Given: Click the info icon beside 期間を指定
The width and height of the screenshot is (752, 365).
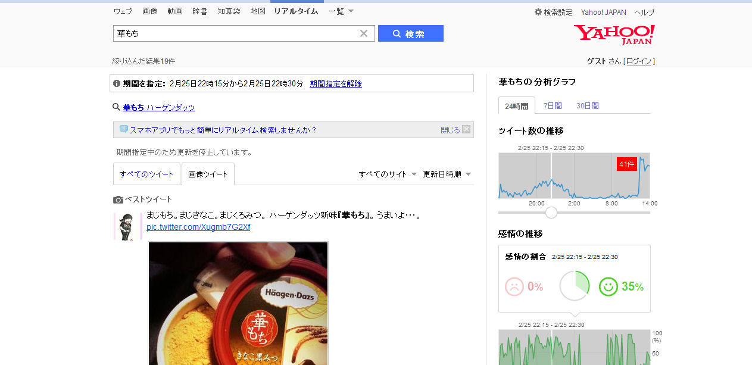Looking at the screenshot, I should point(117,83).
